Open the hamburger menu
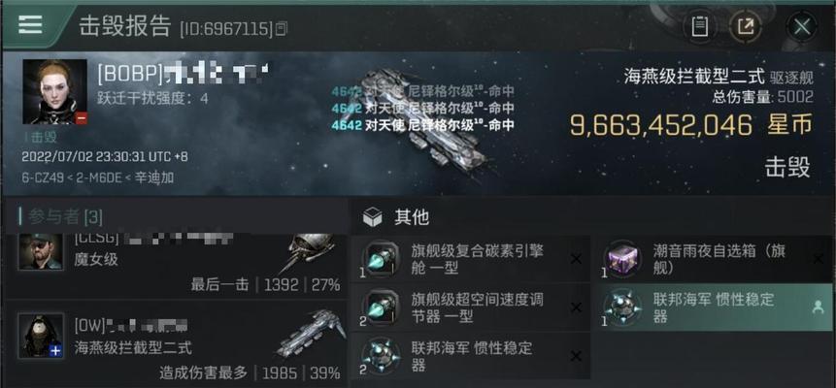Image resolution: width=836 pixels, height=388 pixels. [x=30, y=24]
